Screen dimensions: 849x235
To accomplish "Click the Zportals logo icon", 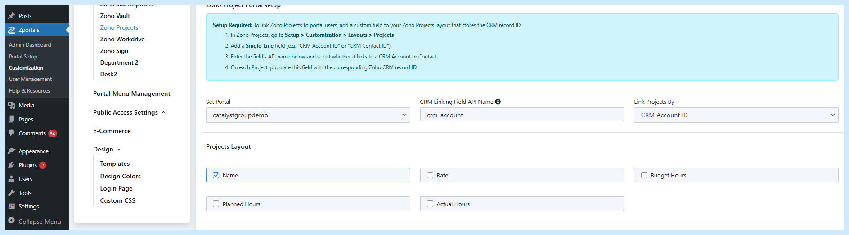I will pos(12,30).
